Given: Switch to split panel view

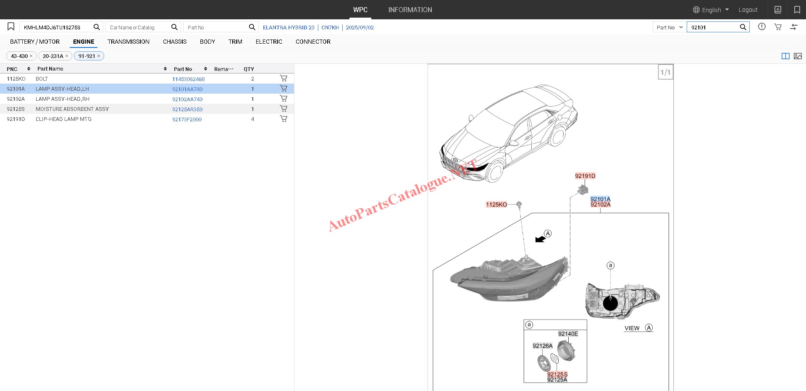Looking at the screenshot, I should [785, 56].
